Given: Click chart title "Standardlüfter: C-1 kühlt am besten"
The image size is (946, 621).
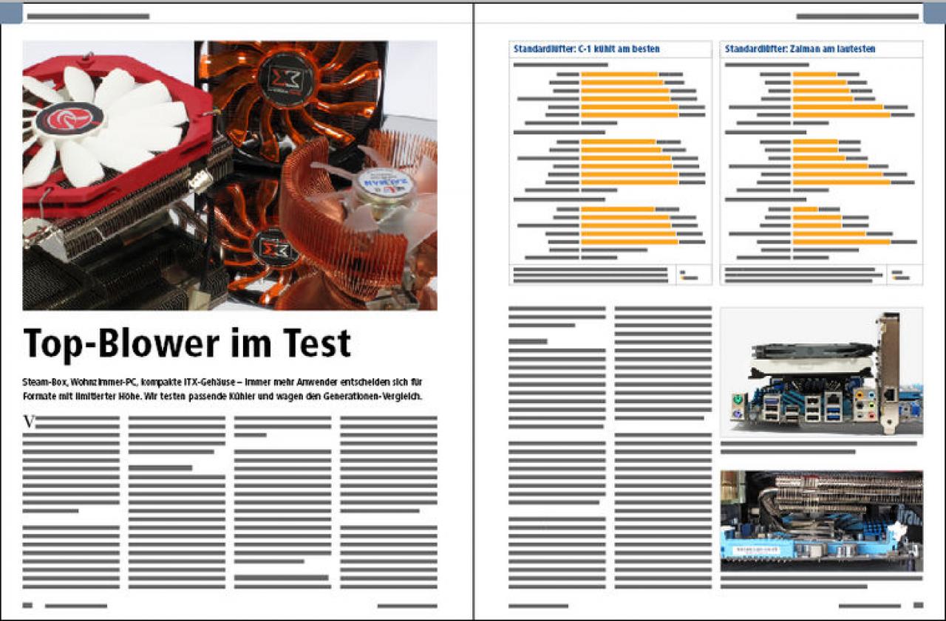Looking at the screenshot, I should tap(586, 49).
